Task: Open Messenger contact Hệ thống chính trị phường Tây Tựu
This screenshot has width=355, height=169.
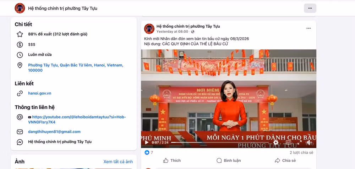Action: [x=60, y=142]
